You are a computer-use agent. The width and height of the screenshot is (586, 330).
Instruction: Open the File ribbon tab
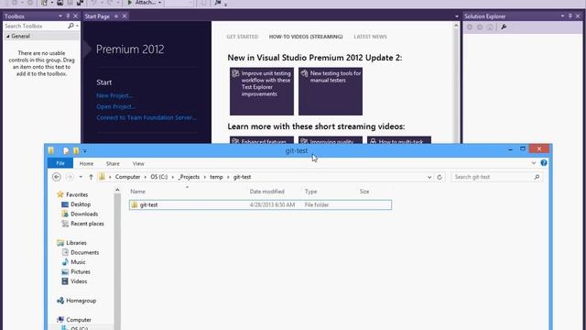(60, 163)
